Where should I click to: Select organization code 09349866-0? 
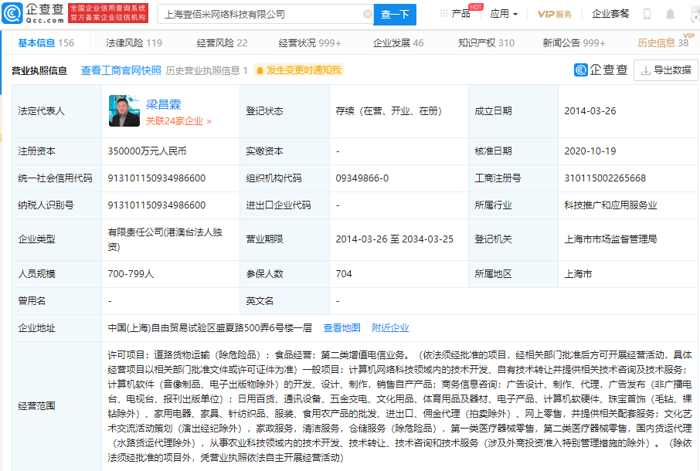click(x=362, y=178)
